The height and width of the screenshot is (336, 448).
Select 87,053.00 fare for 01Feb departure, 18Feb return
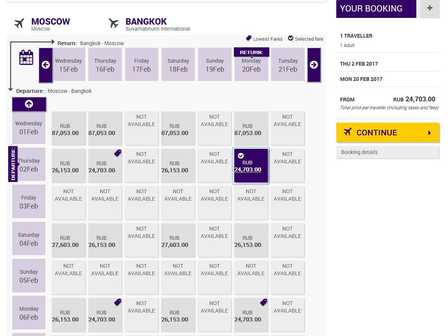click(x=178, y=129)
